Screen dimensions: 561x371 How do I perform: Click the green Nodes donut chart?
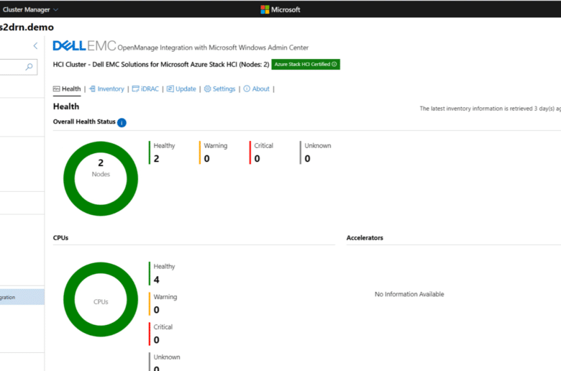point(101,178)
